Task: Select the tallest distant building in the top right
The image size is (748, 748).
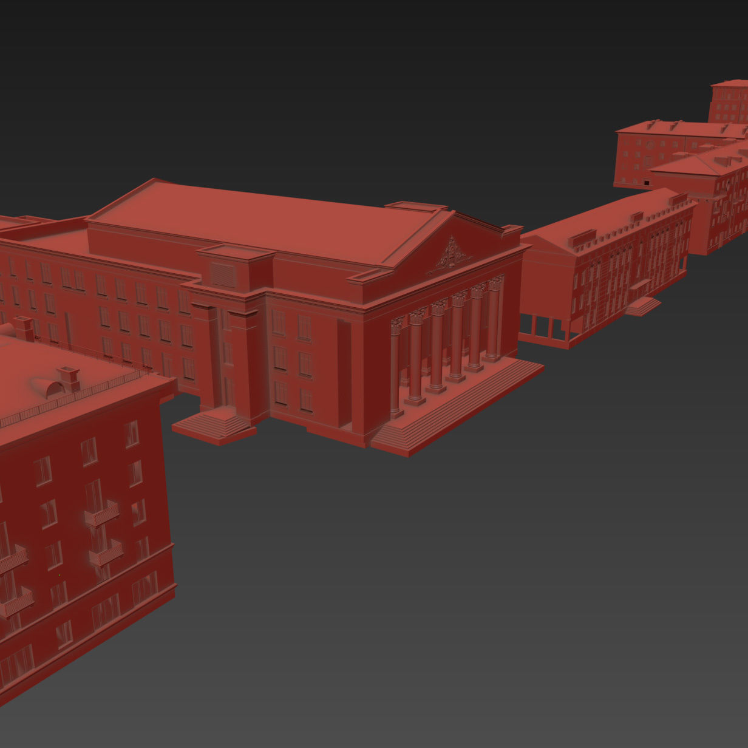Action: tap(729, 101)
